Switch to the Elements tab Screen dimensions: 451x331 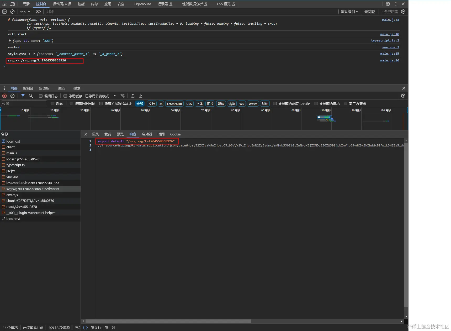pos(26,4)
